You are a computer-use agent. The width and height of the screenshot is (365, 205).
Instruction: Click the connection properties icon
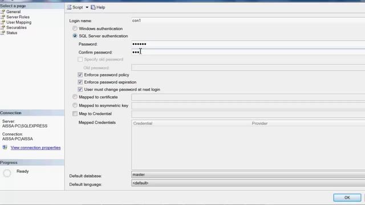[5, 147]
